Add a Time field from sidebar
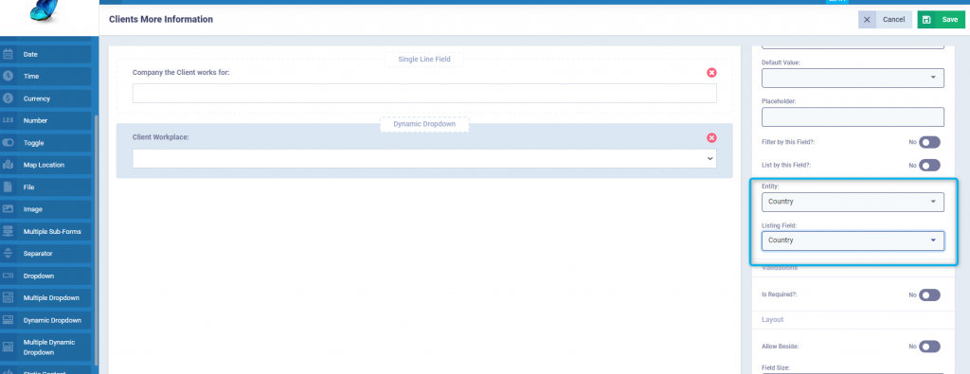This screenshot has width=970, height=374. (x=45, y=76)
